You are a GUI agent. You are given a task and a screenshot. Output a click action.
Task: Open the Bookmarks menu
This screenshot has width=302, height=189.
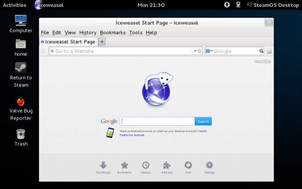click(113, 33)
